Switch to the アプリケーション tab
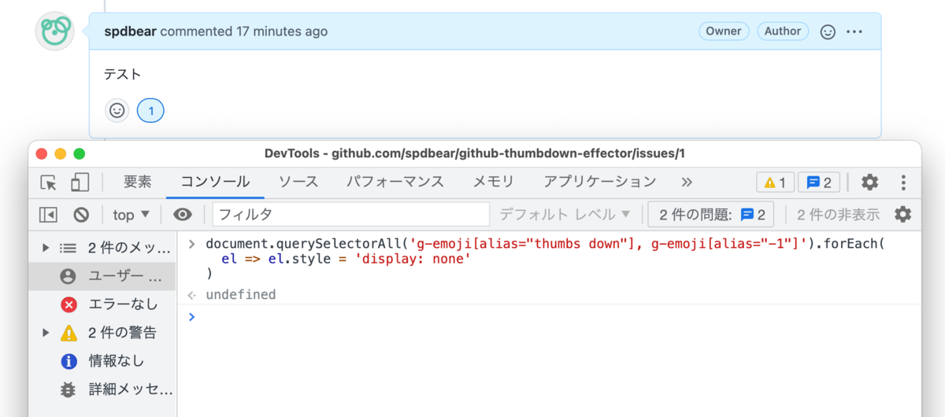945x417 pixels. pyautogui.click(x=600, y=182)
